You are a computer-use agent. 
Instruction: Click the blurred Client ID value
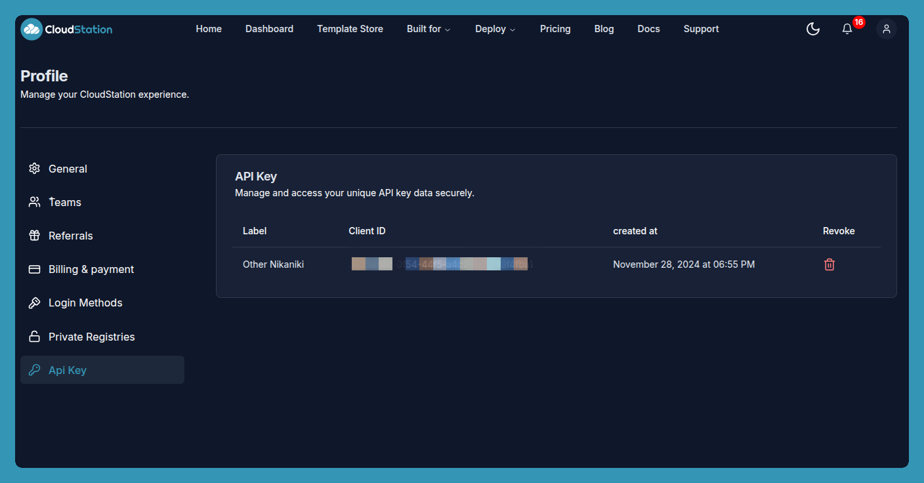click(441, 264)
